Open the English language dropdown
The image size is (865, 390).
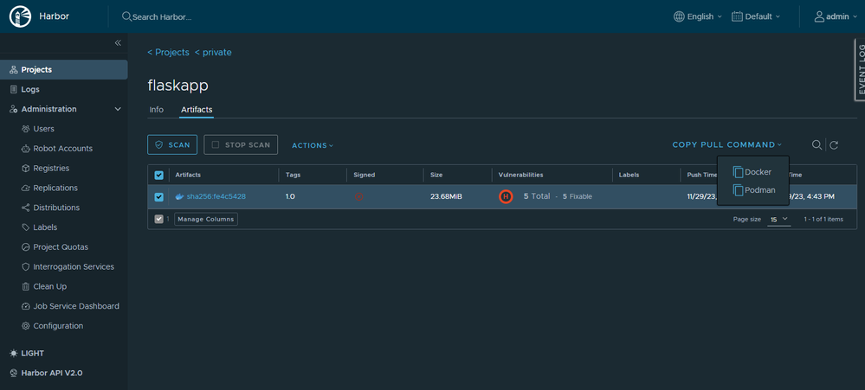coord(698,16)
